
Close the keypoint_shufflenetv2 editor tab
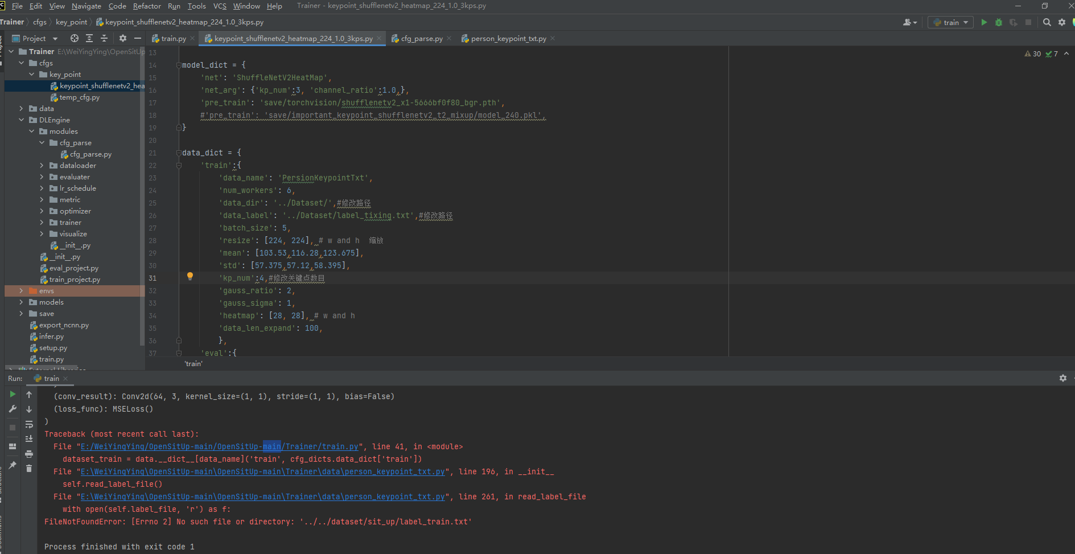pyautogui.click(x=379, y=38)
